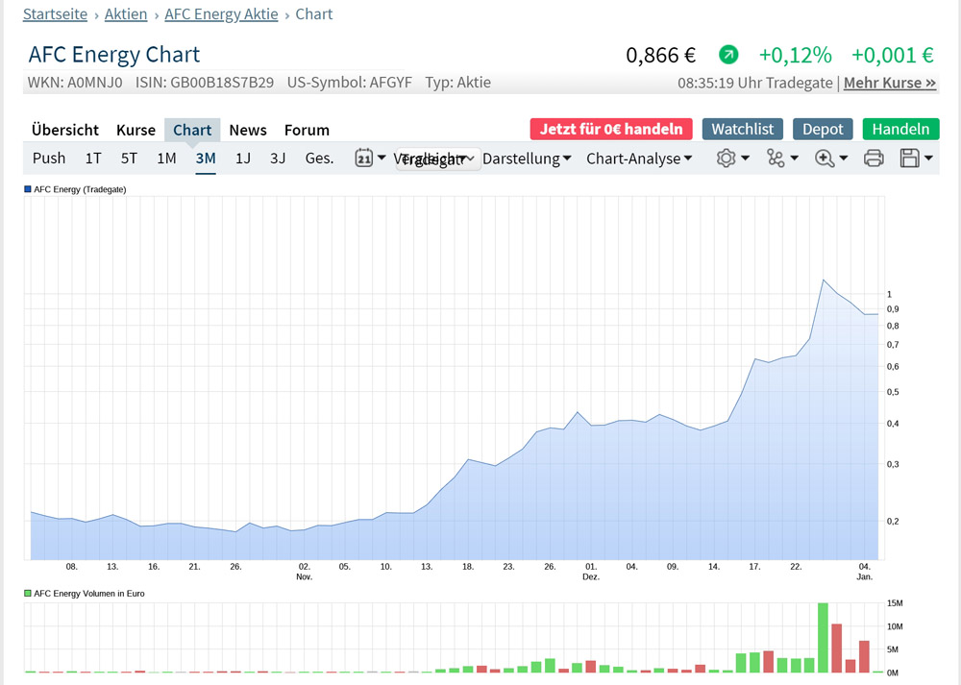Screen dimensions: 961x685
Task: Expand the Chart-Analyse dropdown
Action: click(639, 159)
